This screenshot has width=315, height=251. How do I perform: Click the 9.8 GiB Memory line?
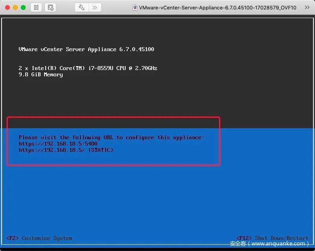pos(41,74)
